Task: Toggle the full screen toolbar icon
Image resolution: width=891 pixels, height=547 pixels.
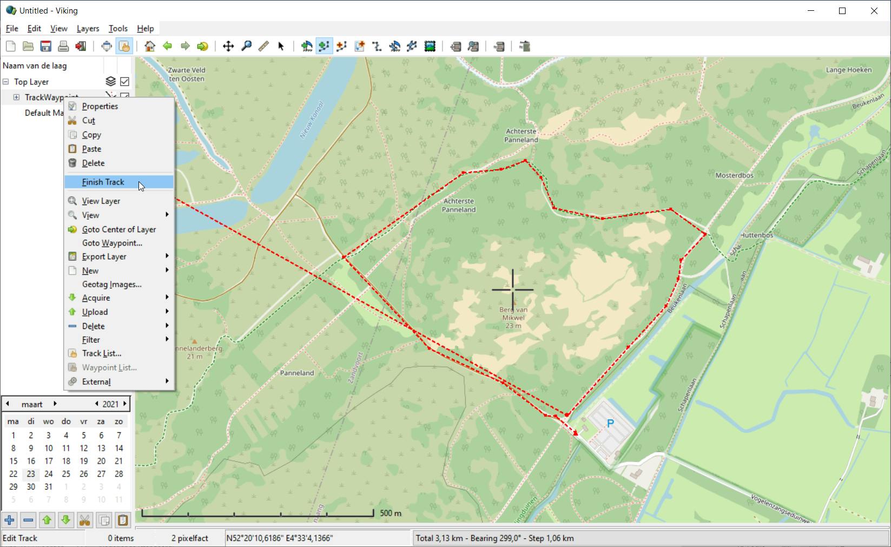Action: coord(107,47)
